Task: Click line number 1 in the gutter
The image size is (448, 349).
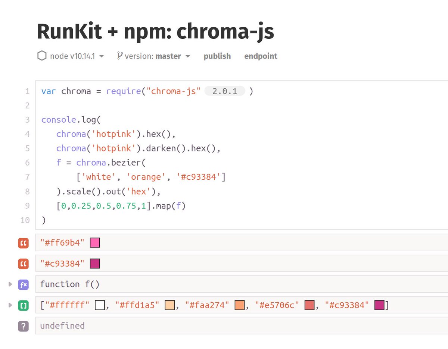Action: point(27,91)
